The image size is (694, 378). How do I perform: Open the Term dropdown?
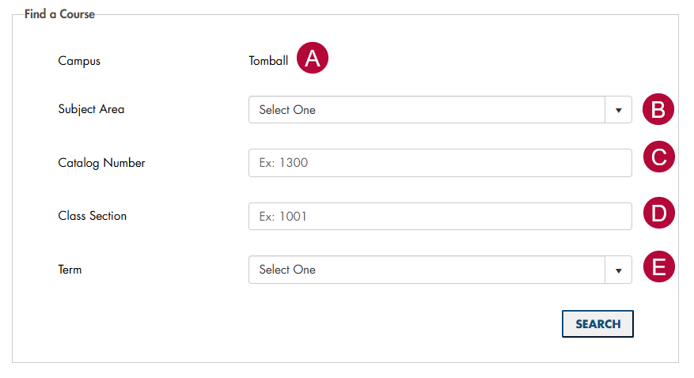427,270
